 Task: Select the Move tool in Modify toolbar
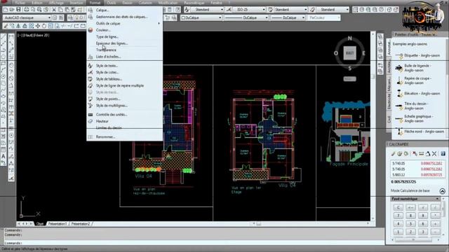pos(37,26)
